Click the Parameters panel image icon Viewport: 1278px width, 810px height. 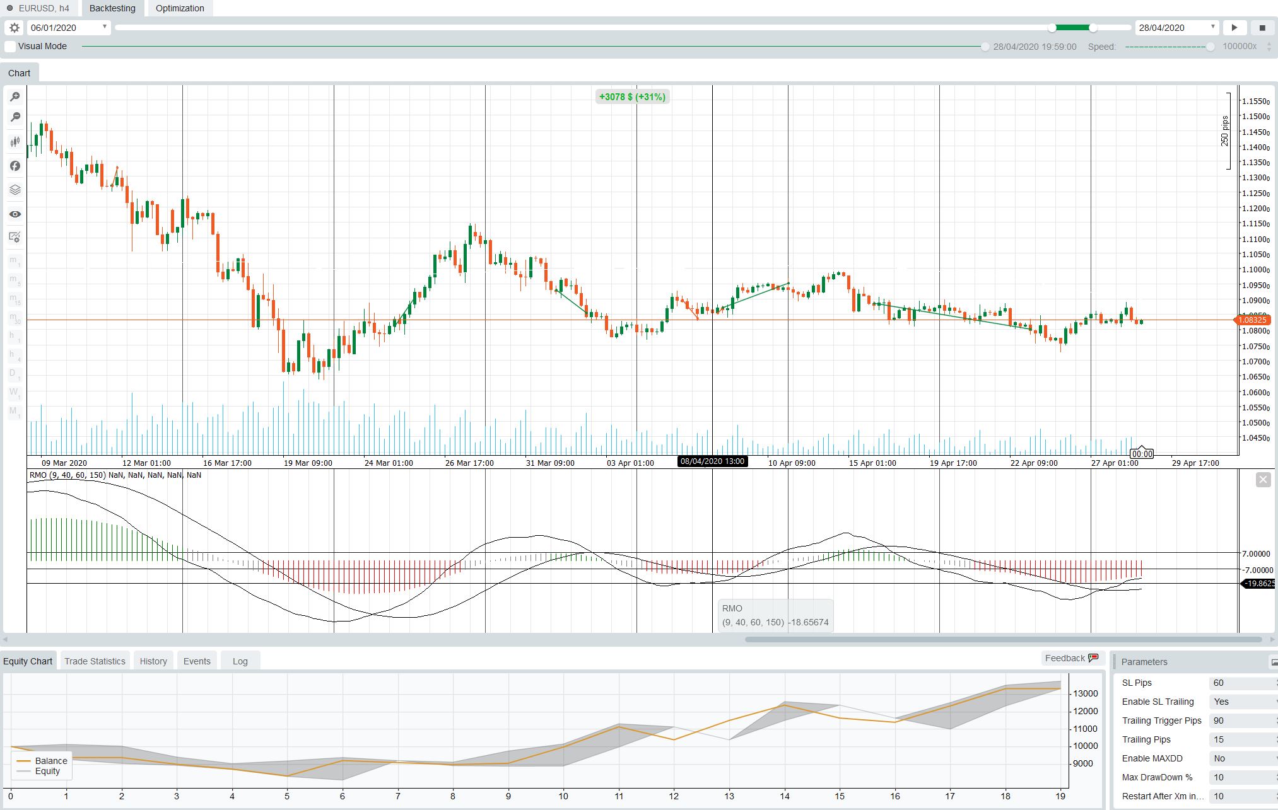pos(1274,662)
